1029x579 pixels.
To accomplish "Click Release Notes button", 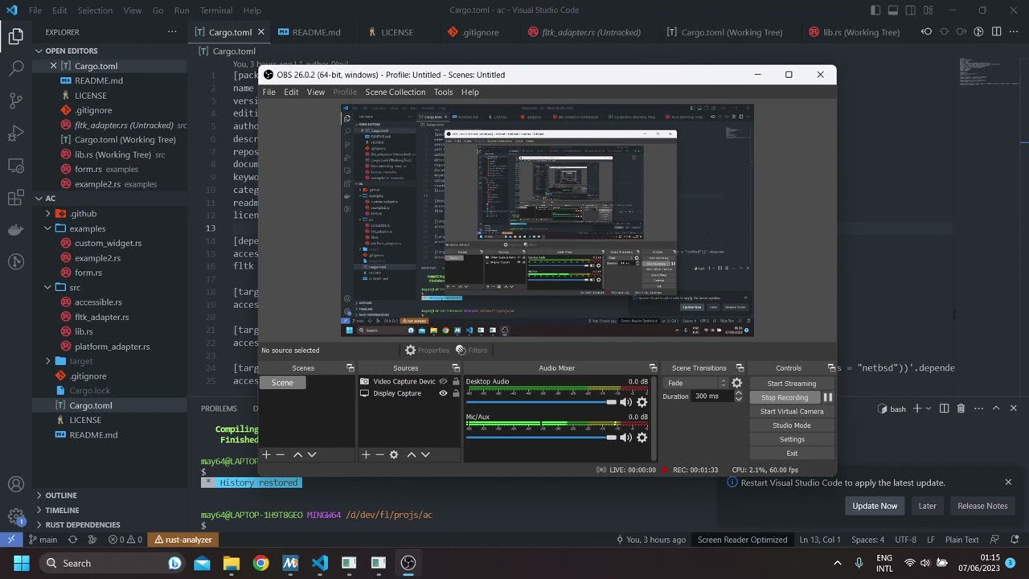I will coord(982,506).
